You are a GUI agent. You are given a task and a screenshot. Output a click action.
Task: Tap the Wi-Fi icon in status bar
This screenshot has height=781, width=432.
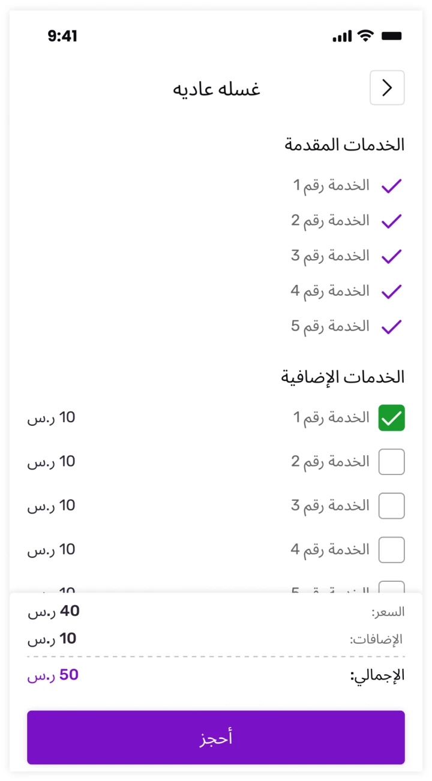pyautogui.click(x=365, y=36)
